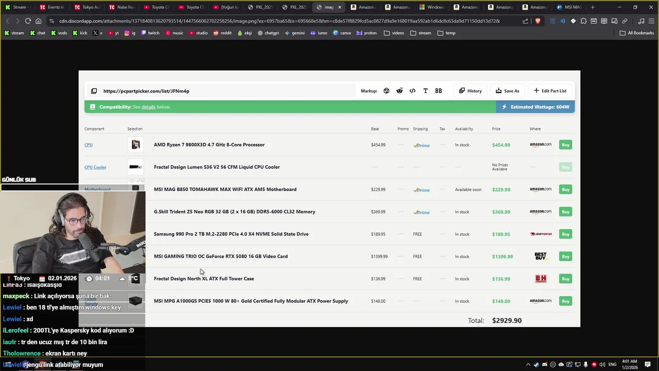Screen dimensions: 659x371
Task: Open the compatibility details link
Action: coord(148,107)
